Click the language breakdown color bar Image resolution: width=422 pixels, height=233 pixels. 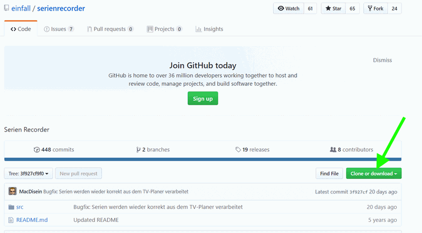(203, 159)
